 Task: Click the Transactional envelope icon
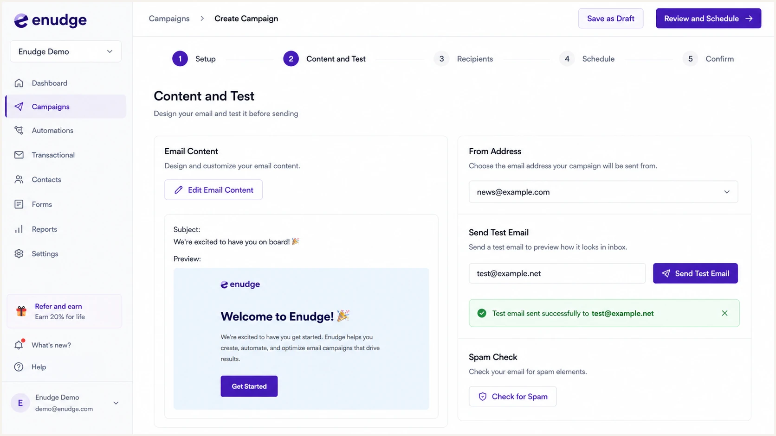(19, 155)
